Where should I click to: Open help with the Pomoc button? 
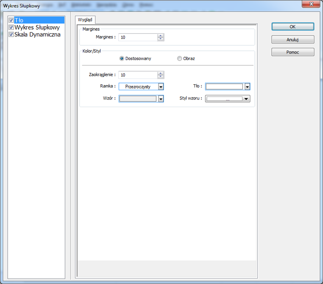pyautogui.click(x=293, y=52)
